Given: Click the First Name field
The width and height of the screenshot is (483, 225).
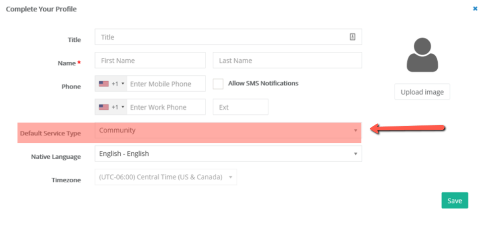Looking at the screenshot, I should coord(150,61).
